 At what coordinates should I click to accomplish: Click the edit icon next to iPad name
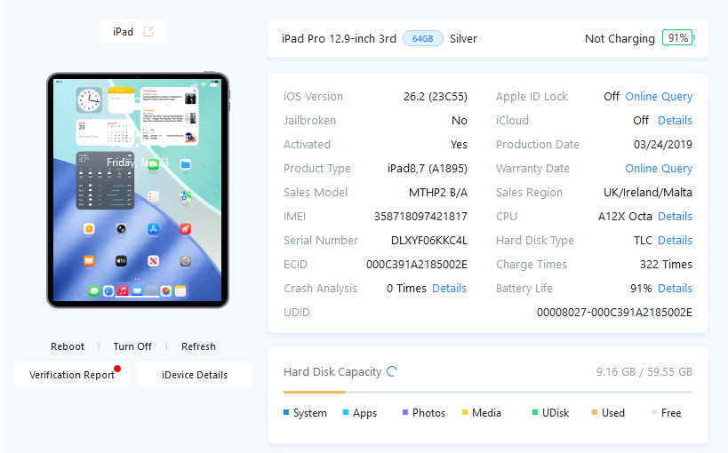tap(148, 32)
